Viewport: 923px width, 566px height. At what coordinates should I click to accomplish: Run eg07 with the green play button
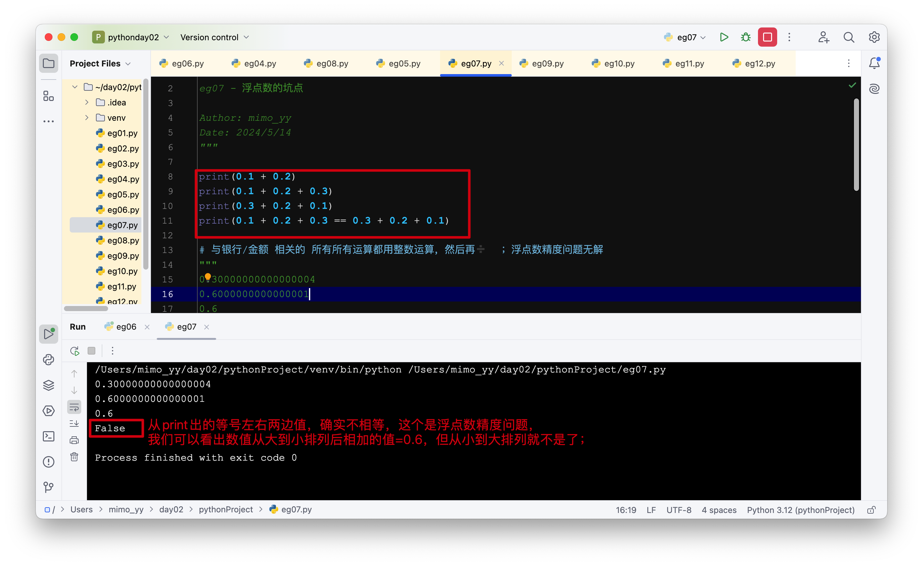pyautogui.click(x=724, y=37)
